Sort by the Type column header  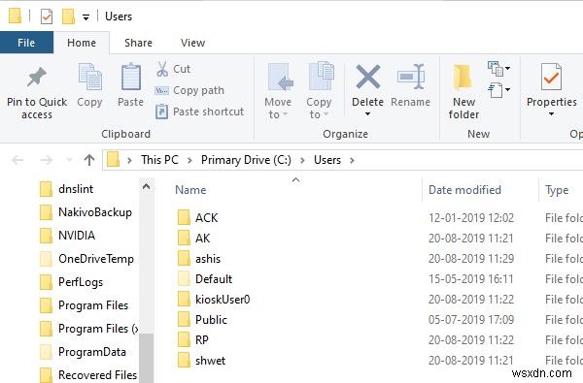point(557,190)
